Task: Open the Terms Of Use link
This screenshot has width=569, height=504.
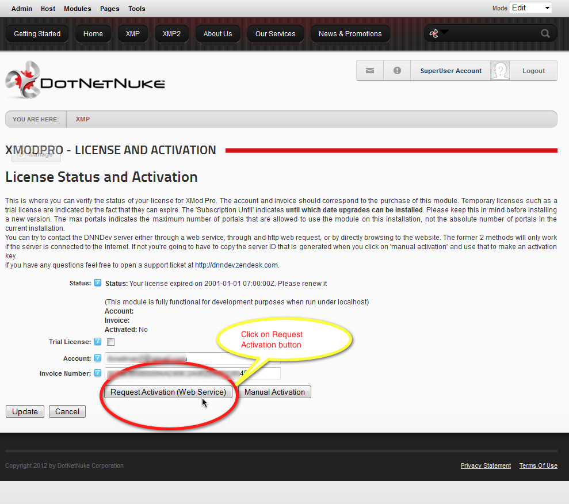Action: coord(538,465)
